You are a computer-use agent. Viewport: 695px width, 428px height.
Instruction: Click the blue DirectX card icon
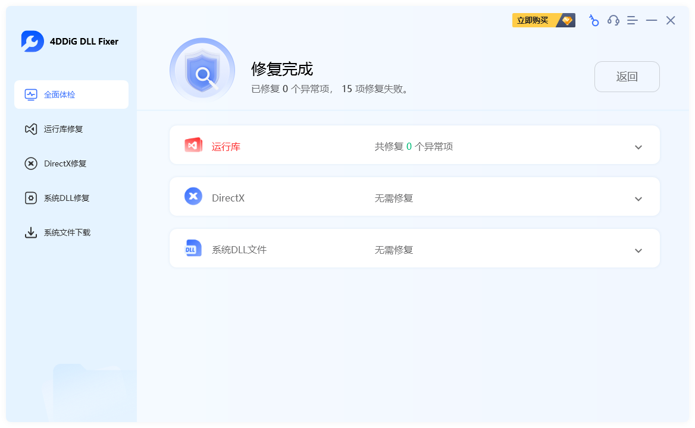pyautogui.click(x=193, y=196)
